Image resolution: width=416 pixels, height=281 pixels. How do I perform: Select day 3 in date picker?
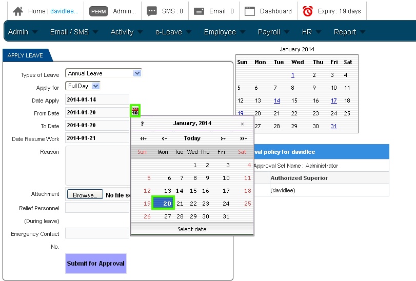228,165
